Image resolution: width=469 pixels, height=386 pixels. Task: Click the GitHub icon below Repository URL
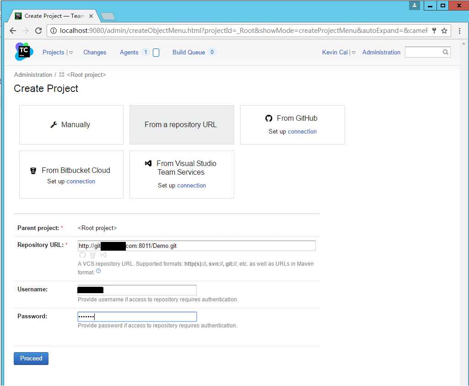coord(82,255)
